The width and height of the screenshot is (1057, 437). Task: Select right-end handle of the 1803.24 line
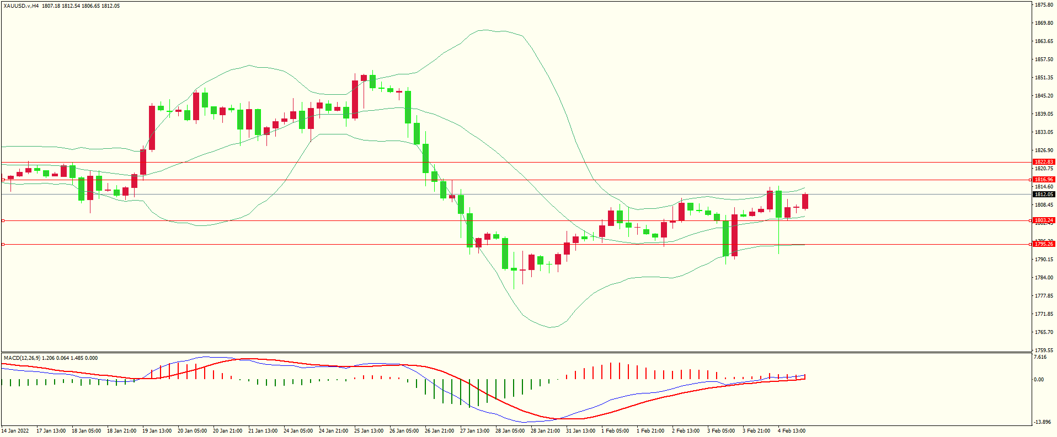click(x=1031, y=220)
